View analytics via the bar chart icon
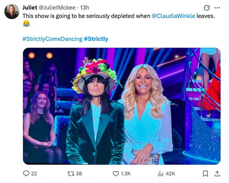Image resolution: width=229 pixels, height=183 pixels. pyautogui.click(x=161, y=174)
